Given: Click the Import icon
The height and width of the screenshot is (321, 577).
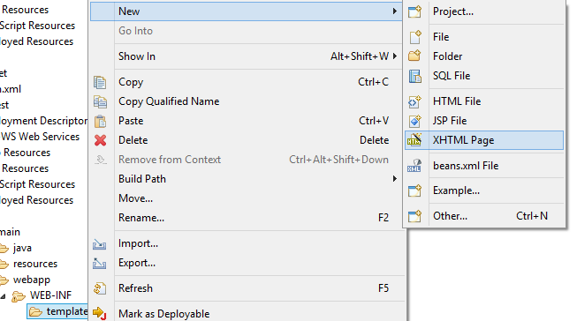Looking at the screenshot, I should [x=99, y=244].
